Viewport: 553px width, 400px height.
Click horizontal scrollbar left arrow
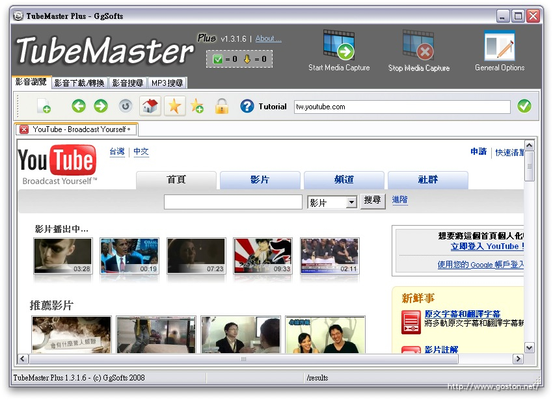tap(23, 359)
